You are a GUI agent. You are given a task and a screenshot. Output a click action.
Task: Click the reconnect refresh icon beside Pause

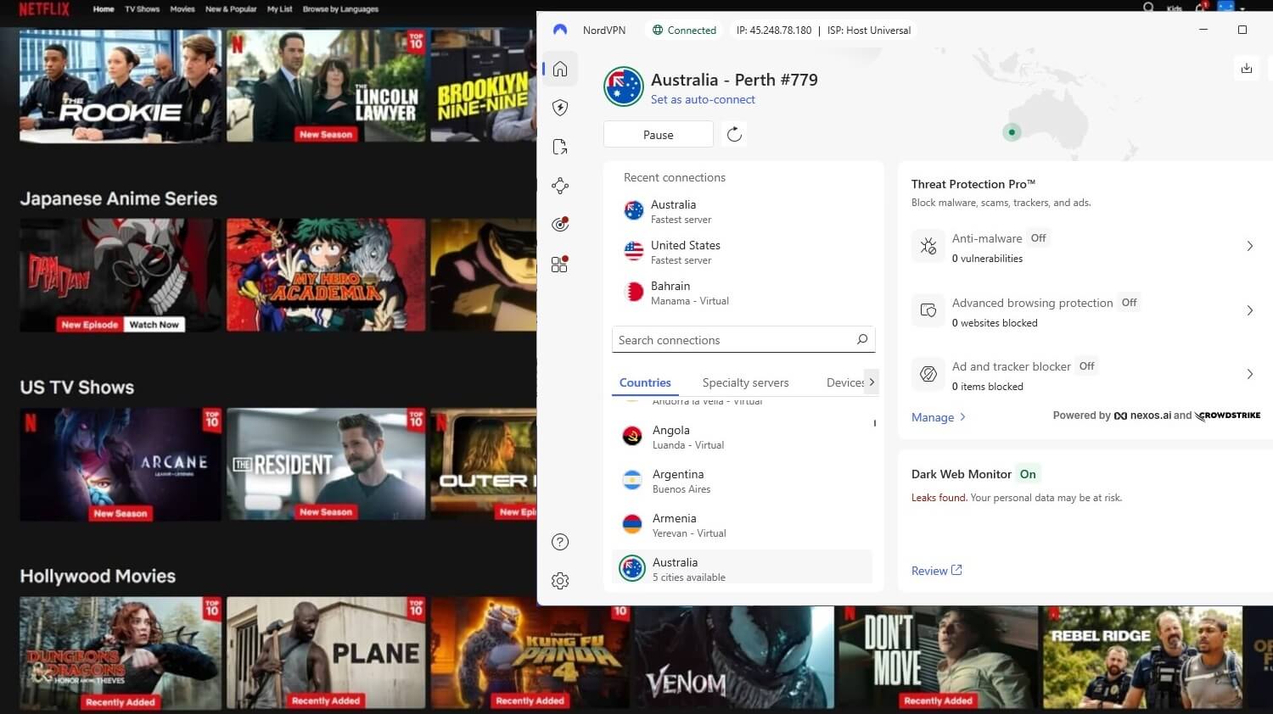coord(734,134)
